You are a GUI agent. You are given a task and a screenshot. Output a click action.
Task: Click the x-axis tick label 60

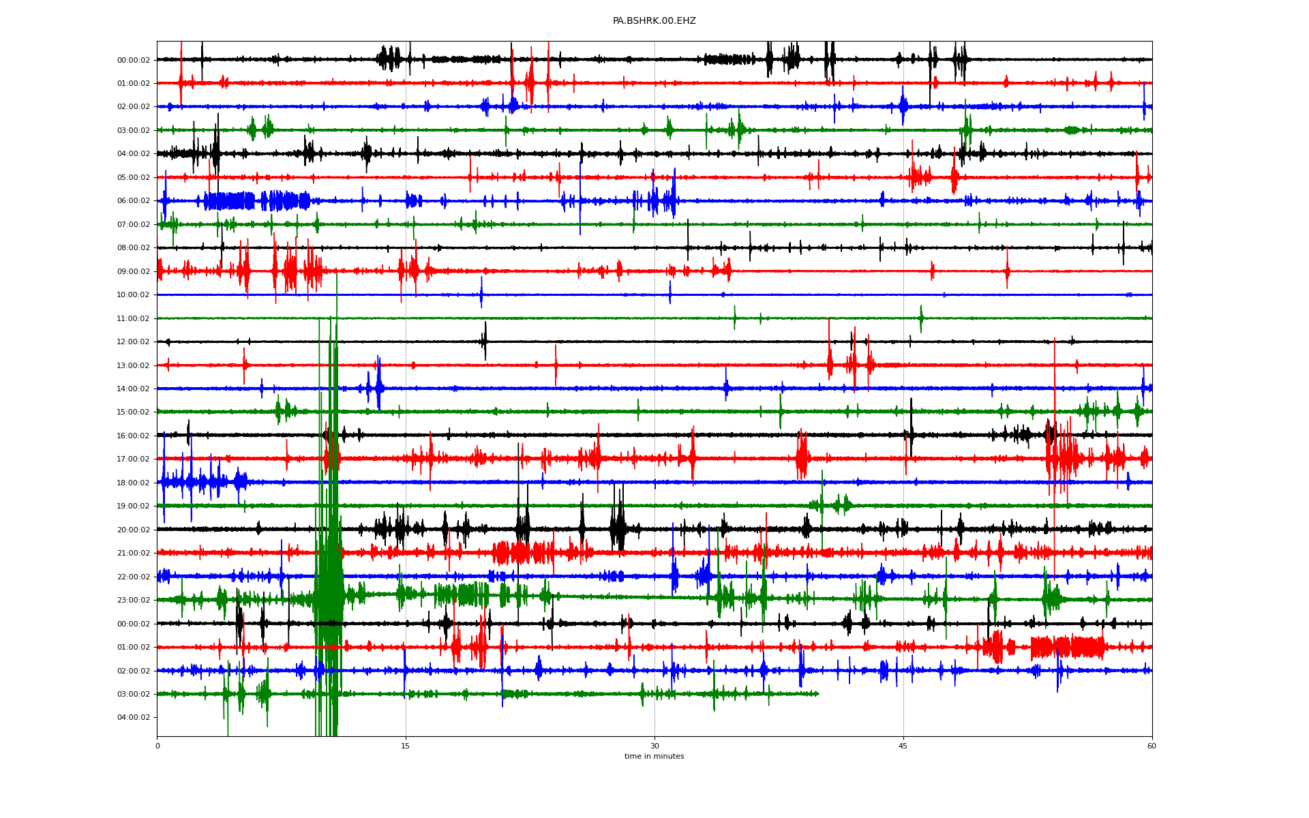click(x=1152, y=746)
